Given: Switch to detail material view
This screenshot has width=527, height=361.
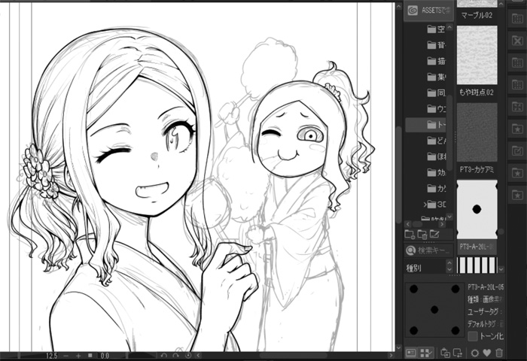Looking at the screenshot, I should pos(411,353).
